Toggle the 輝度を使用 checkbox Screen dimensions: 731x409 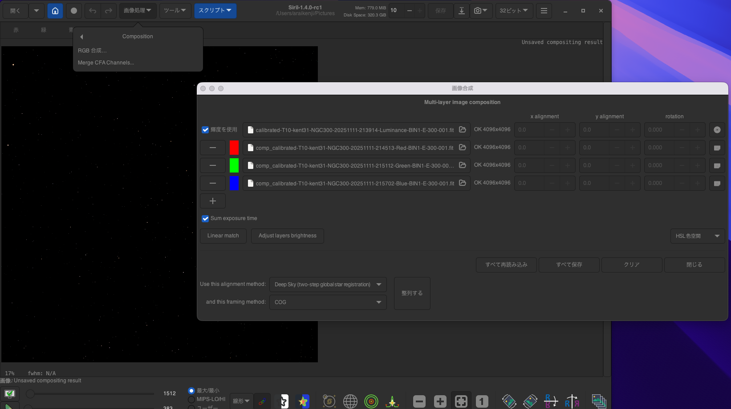tap(205, 130)
